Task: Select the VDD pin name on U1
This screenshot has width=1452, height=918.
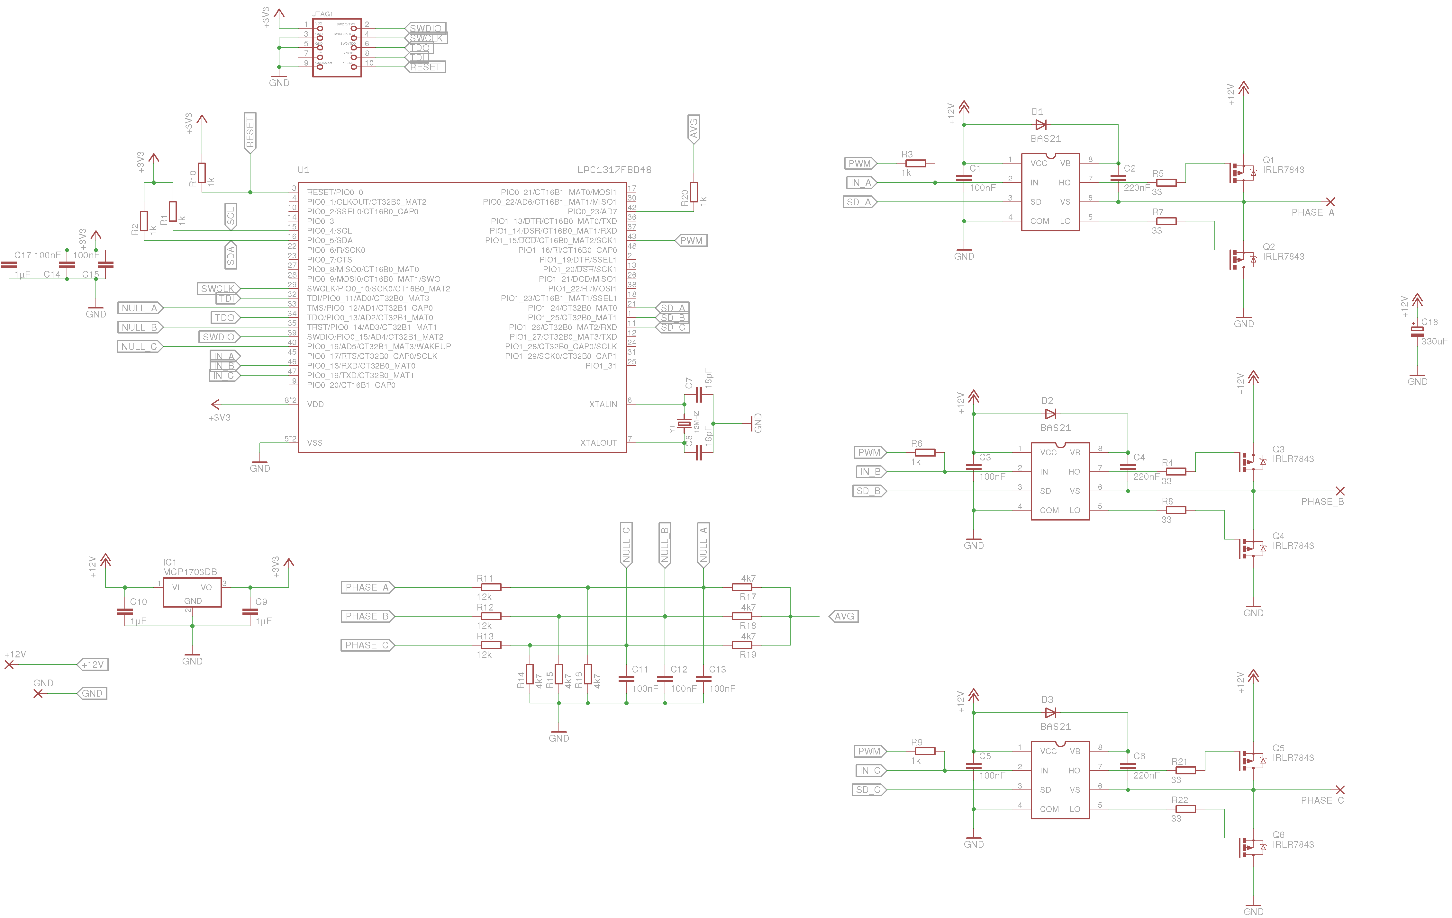Action: click(315, 405)
